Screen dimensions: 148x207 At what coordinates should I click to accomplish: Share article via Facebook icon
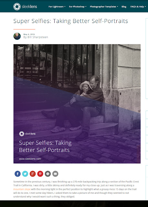(17, 174)
